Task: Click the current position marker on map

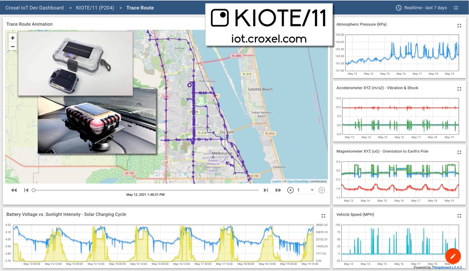Action: (190, 85)
